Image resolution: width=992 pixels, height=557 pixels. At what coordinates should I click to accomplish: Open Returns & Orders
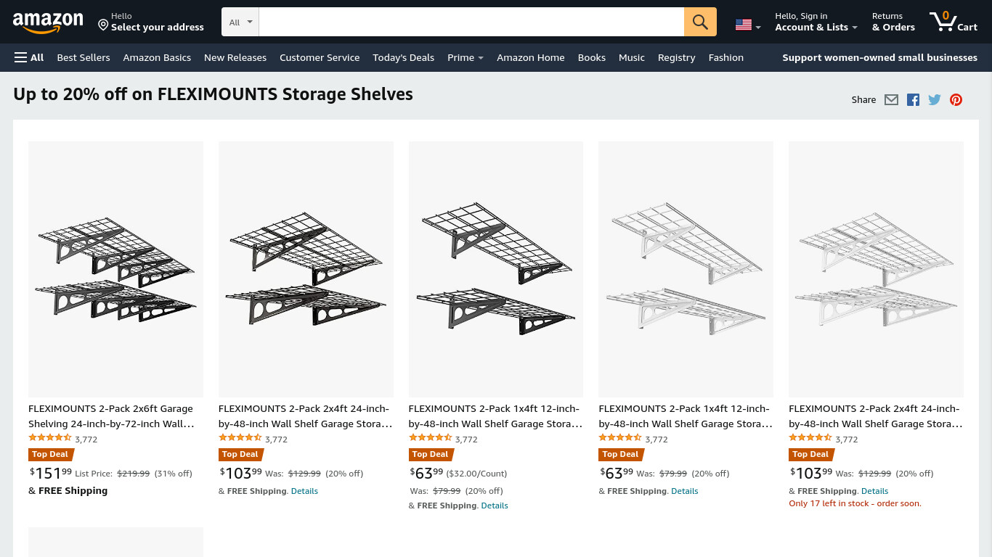point(893,22)
